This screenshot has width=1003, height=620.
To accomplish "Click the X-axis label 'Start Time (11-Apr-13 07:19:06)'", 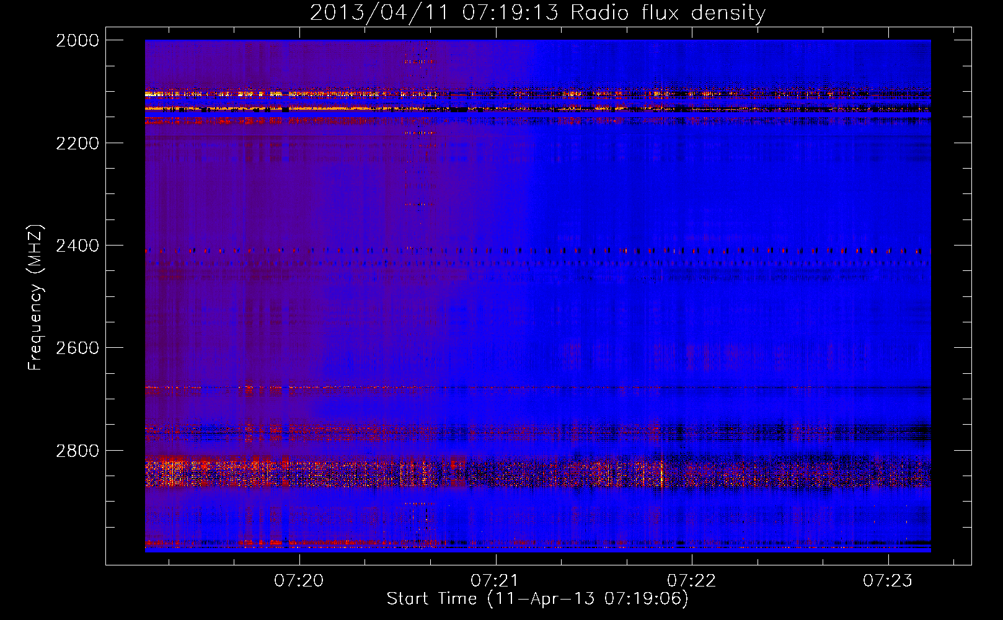I will pos(537,599).
